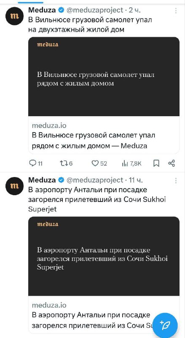The height and width of the screenshot is (338, 185).
Task: Open meduza.io link title about Antalya airport
Action: (93, 320)
